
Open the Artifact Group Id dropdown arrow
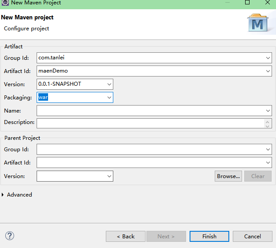click(268, 58)
